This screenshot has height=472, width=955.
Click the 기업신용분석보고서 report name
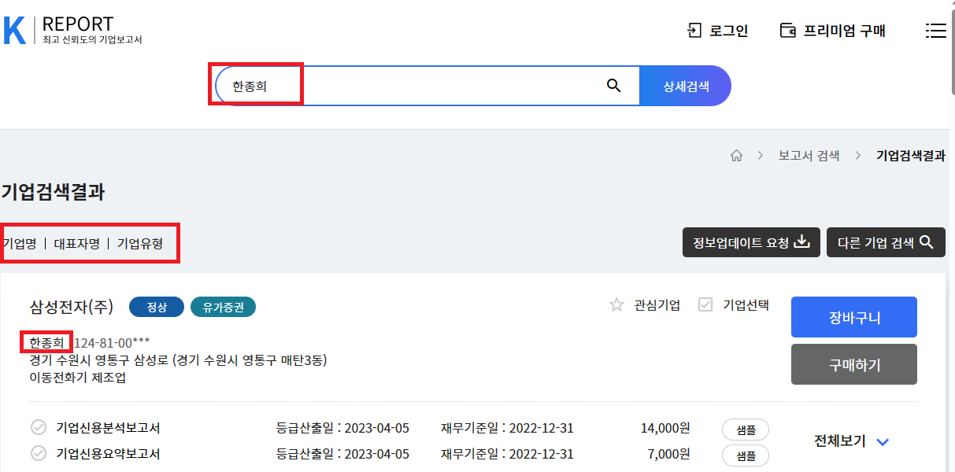pos(109,429)
